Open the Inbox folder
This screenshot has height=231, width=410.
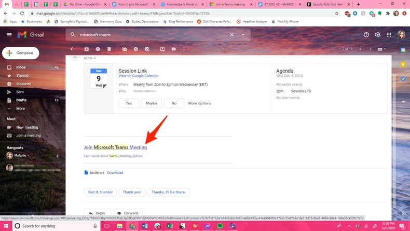coord(21,67)
